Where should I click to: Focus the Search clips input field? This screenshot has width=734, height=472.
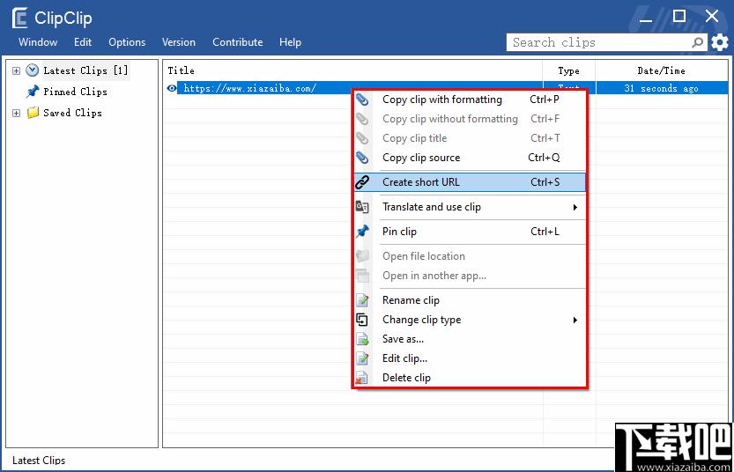pyautogui.click(x=599, y=42)
